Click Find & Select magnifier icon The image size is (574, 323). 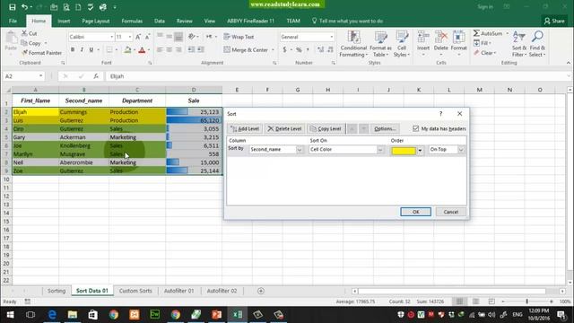coord(537,44)
